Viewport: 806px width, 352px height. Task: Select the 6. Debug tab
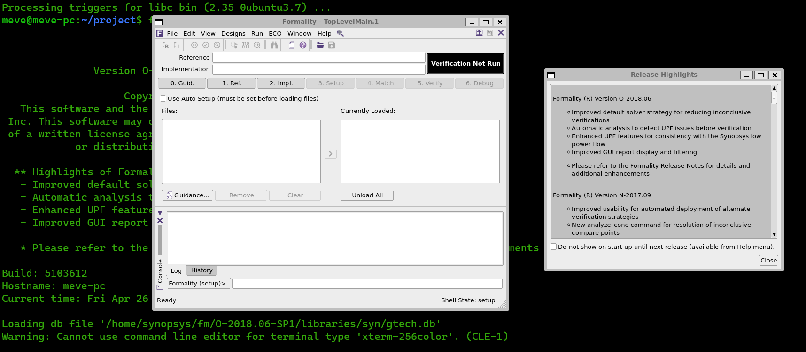[x=480, y=83]
